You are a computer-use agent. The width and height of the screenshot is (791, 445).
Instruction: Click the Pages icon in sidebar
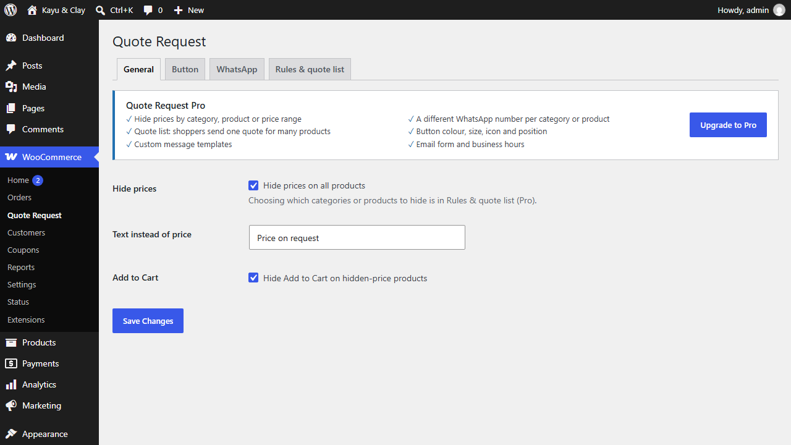[x=11, y=108]
